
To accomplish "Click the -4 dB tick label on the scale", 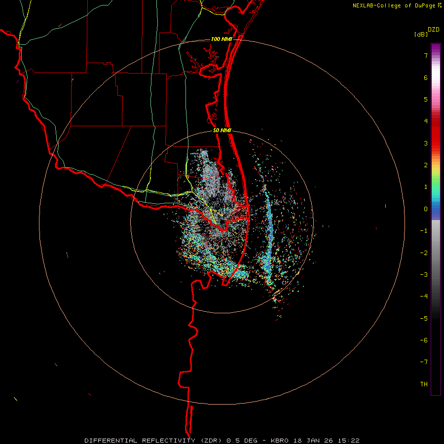I will [424, 296].
